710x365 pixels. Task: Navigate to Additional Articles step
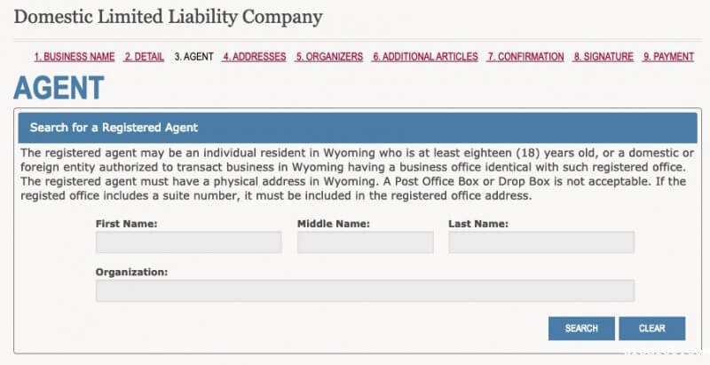point(425,57)
